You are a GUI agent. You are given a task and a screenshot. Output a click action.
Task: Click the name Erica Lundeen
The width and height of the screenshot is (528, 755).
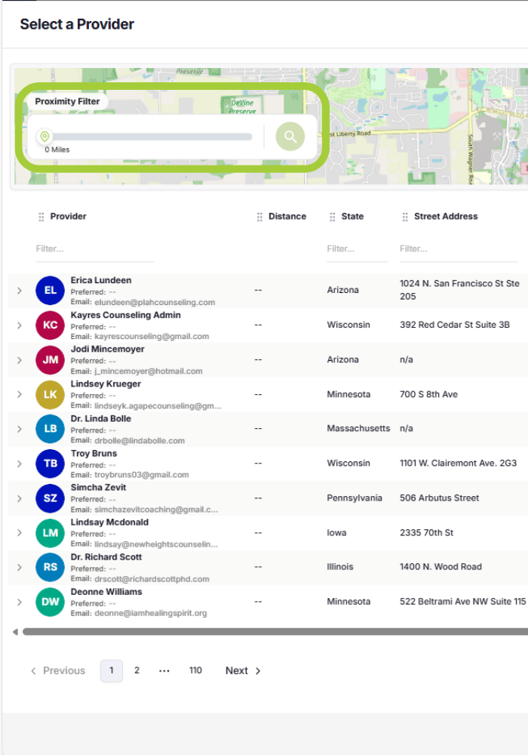101,280
